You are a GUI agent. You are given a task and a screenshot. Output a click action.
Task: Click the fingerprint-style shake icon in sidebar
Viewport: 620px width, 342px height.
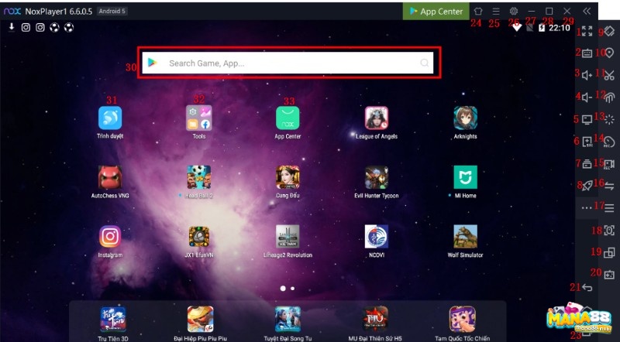point(609,97)
